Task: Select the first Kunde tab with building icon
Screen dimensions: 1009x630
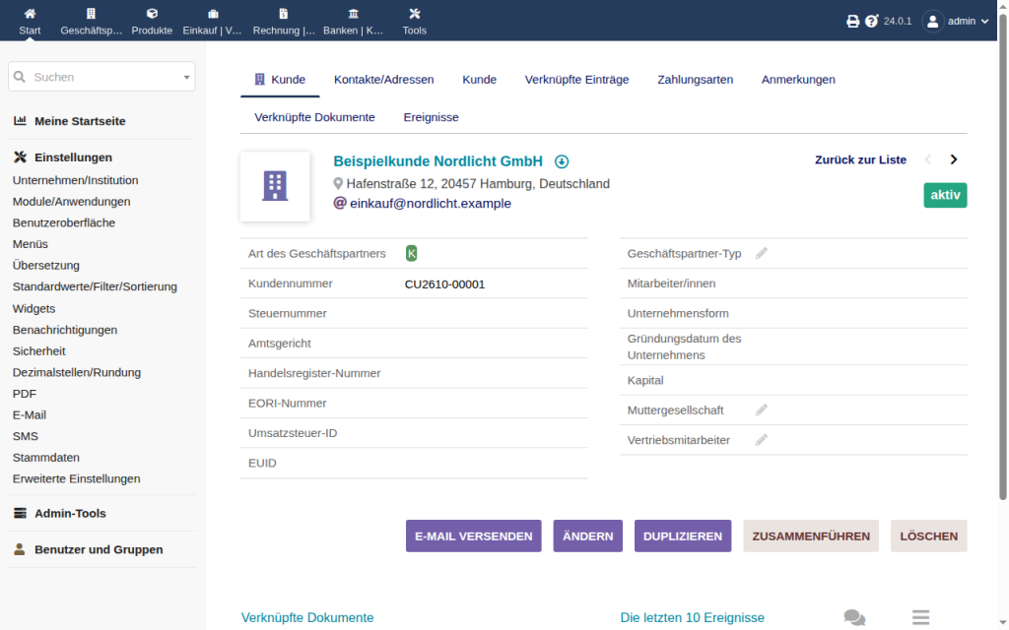Action: 280,80
